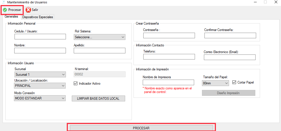Switch to the Dispositivos Especiales tab

[x=37, y=17]
